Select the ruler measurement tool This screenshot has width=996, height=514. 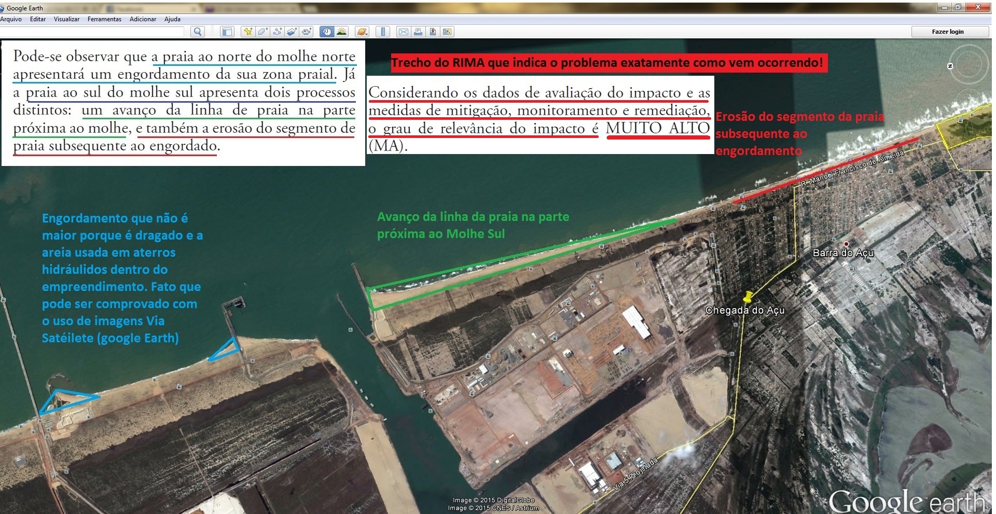[x=383, y=32]
